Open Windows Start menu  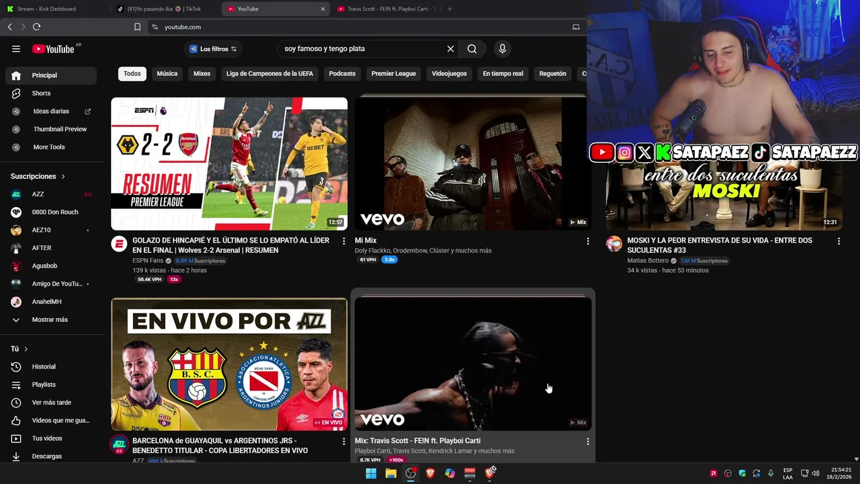tap(371, 473)
